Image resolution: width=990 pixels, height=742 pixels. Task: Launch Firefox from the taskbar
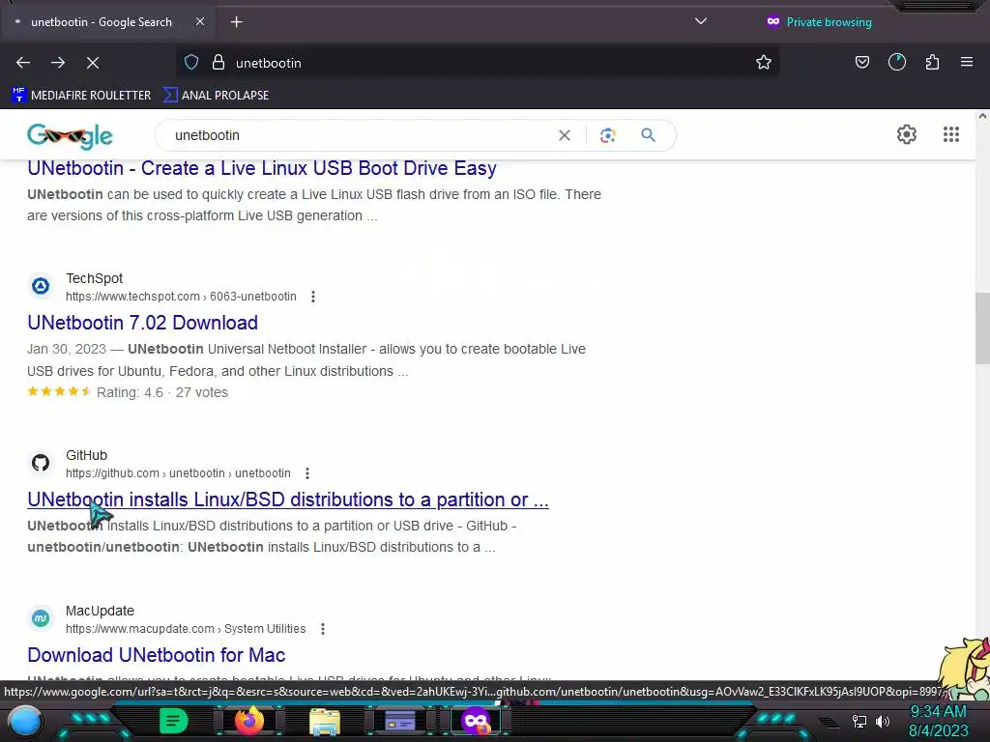249,721
